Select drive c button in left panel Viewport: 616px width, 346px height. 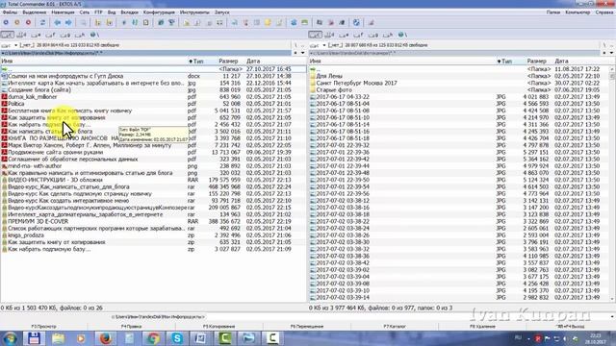click(x=7, y=35)
